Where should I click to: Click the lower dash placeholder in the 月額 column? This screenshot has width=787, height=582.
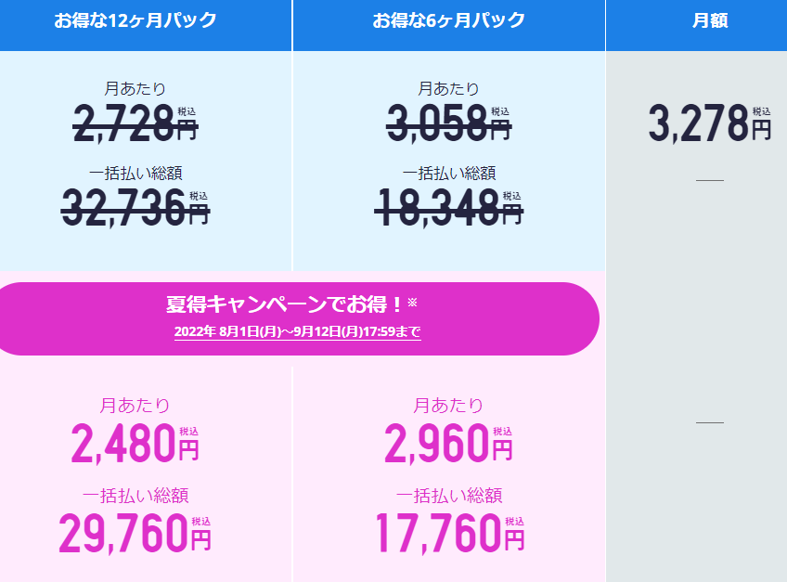point(710,423)
